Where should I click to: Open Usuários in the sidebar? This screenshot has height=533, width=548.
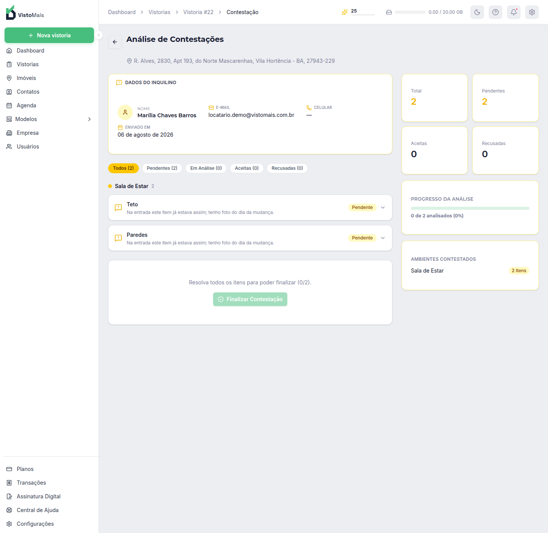click(49, 147)
